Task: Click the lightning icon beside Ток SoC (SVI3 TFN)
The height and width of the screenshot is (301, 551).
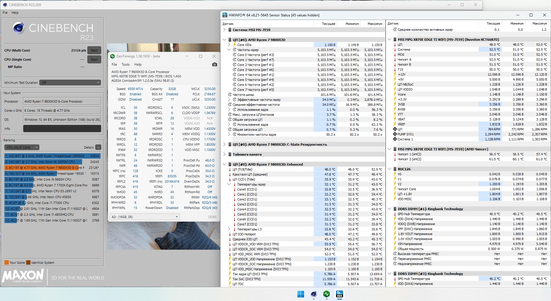Action: tap(230, 279)
